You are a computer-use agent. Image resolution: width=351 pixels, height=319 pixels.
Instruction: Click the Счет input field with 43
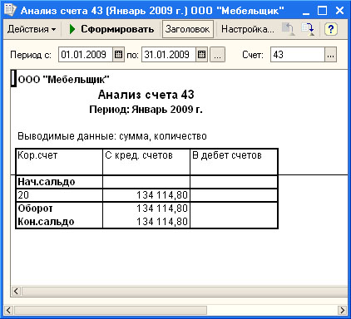pos(297,55)
